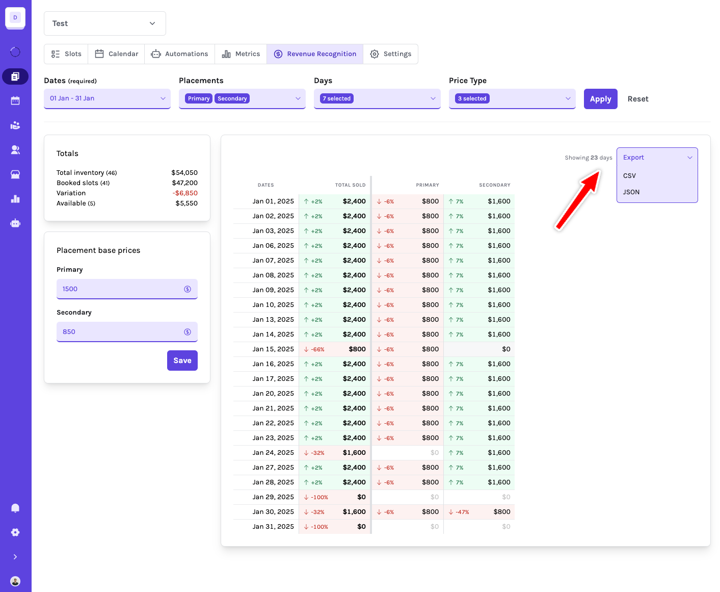The image size is (720, 592).
Task: Click the Reset filters link
Action: (x=638, y=99)
